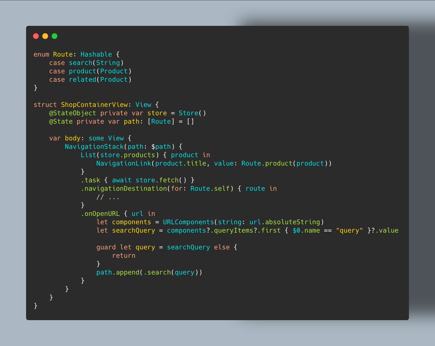Click the 'guard let query = searchQuery else {' line
This screenshot has height=346, width=435.
pos(167,247)
